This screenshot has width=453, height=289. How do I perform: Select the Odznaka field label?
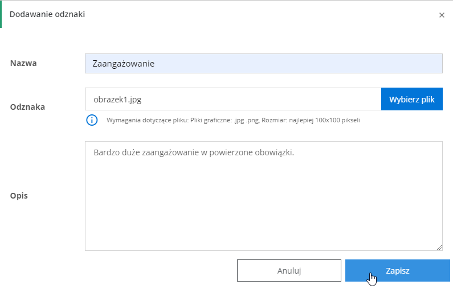(x=27, y=107)
